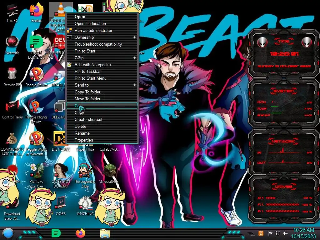
Task: Open the volume speaker tray icon
Action: (x=285, y=233)
